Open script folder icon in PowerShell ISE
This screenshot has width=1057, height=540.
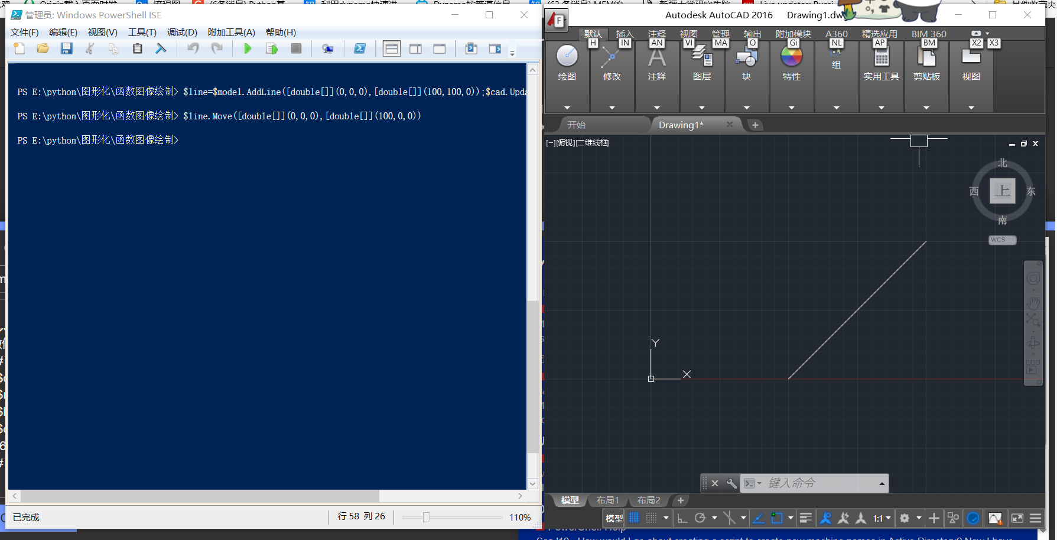(43, 48)
